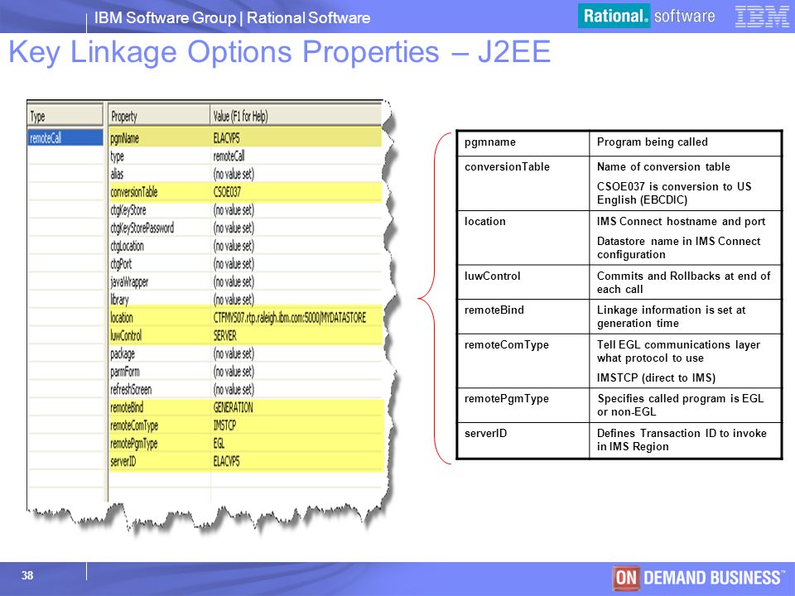Click the EGL value of remotePgmType

pyautogui.click(x=219, y=444)
